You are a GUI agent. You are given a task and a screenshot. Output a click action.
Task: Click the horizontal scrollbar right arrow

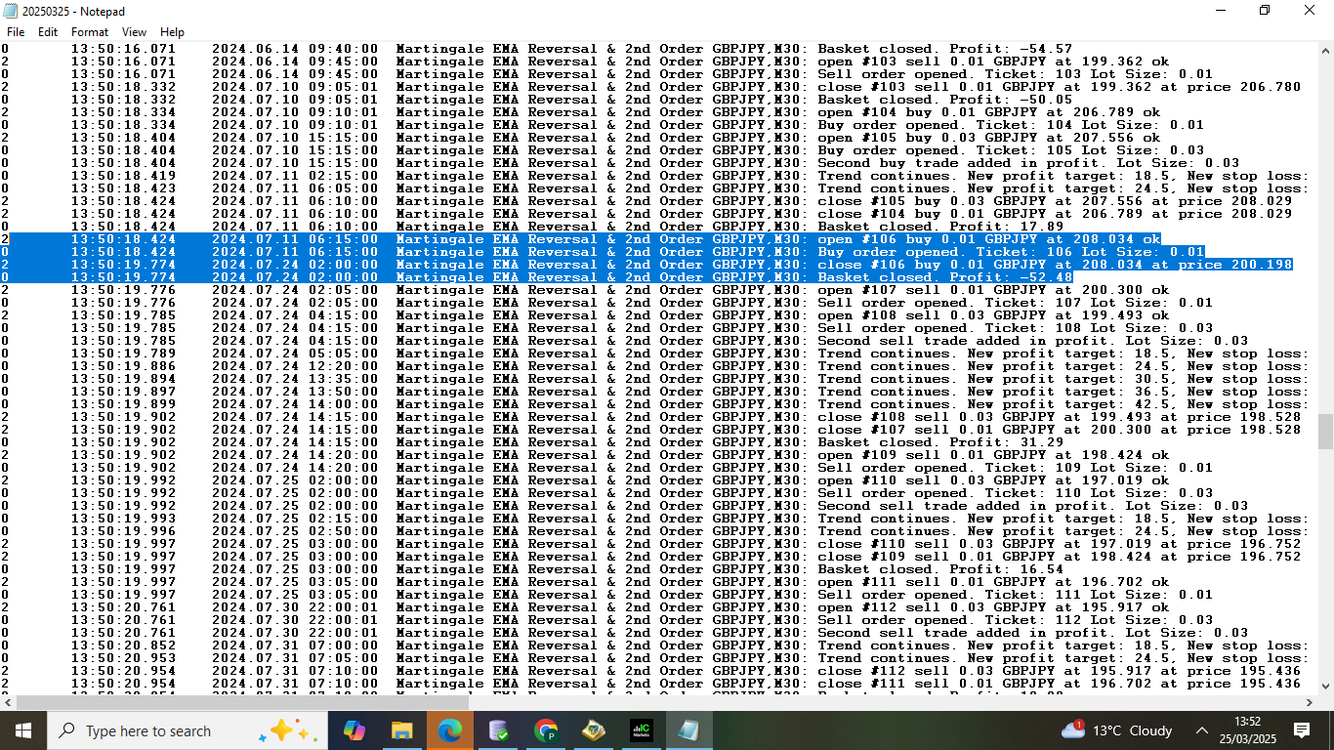pos(1309,702)
